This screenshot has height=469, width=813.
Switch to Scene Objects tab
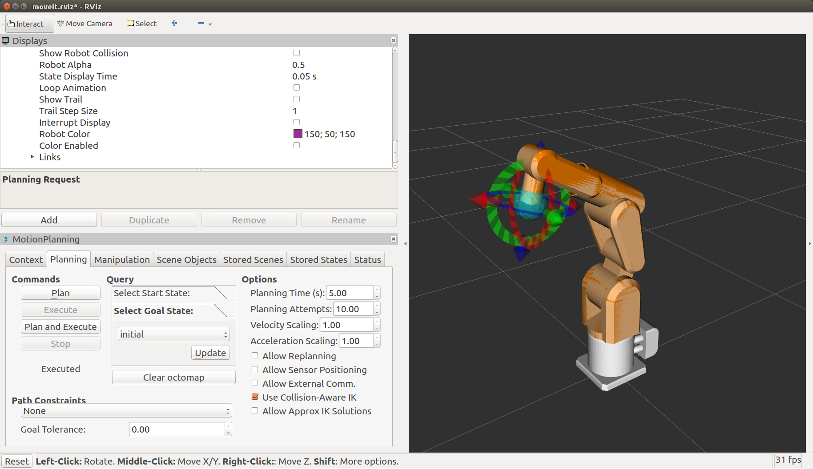click(186, 259)
